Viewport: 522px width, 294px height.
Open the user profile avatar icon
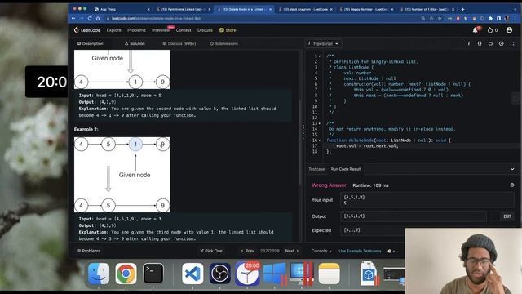[x=509, y=30]
